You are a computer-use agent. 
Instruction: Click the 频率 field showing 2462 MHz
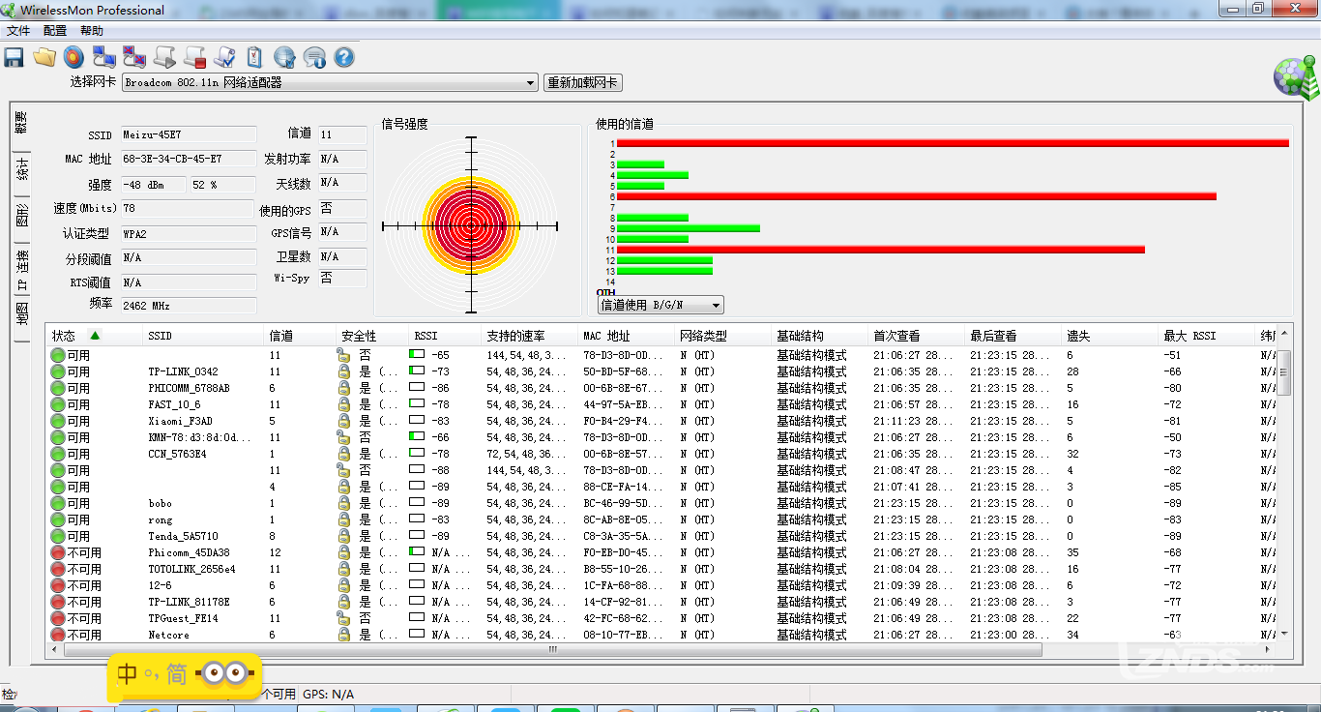pos(188,306)
